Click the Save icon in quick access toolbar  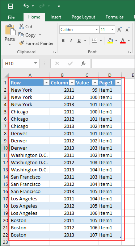tap(10, 6)
